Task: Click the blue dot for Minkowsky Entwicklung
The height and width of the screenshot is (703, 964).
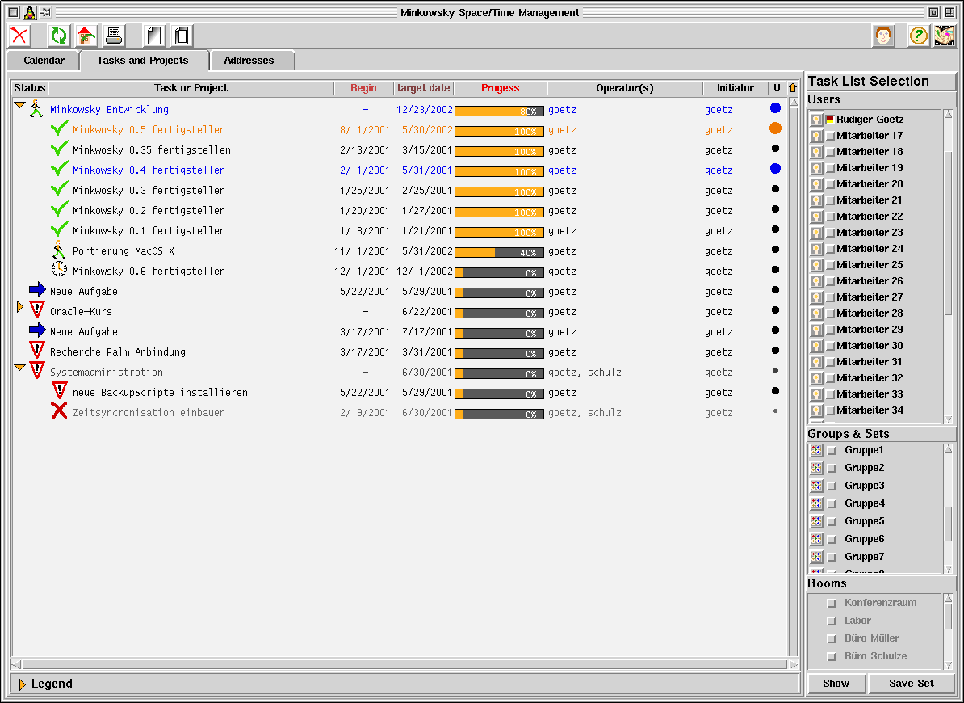Action: [x=775, y=108]
